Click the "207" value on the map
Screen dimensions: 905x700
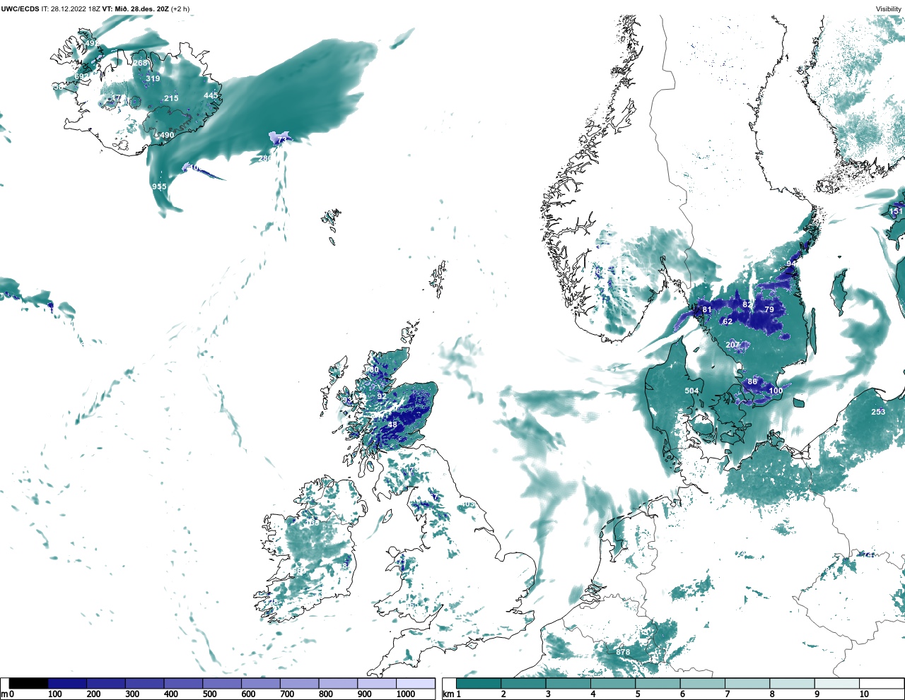pos(733,345)
